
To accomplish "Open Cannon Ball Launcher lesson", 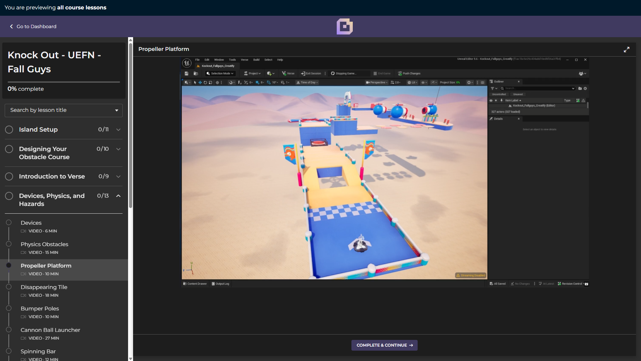I will (x=50, y=330).
